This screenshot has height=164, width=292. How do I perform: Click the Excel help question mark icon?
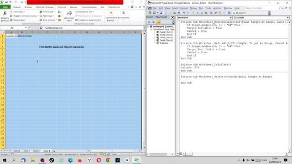[x=132, y=7]
